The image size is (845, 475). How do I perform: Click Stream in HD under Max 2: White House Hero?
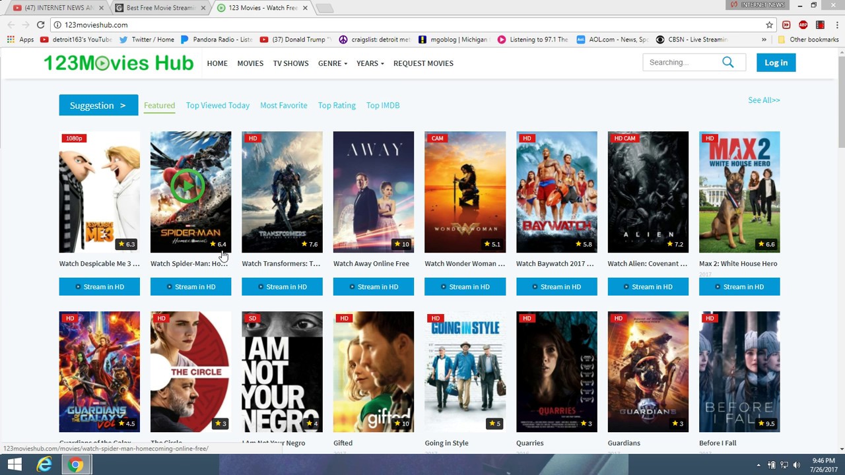pyautogui.click(x=739, y=286)
